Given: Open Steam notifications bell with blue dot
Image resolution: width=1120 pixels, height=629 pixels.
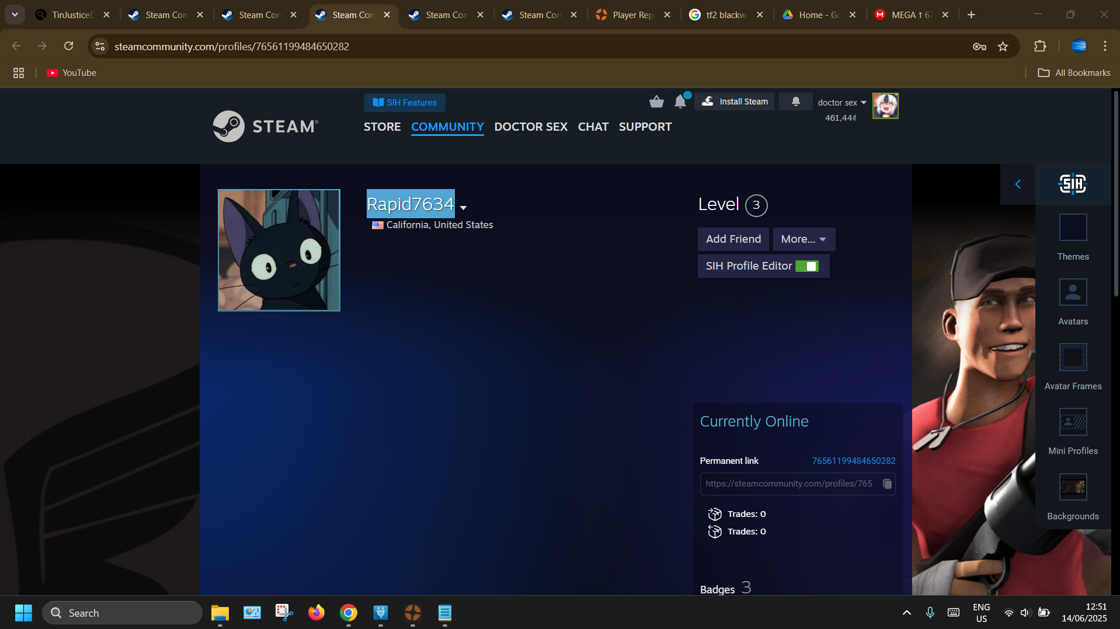Looking at the screenshot, I should tap(681, 101).
